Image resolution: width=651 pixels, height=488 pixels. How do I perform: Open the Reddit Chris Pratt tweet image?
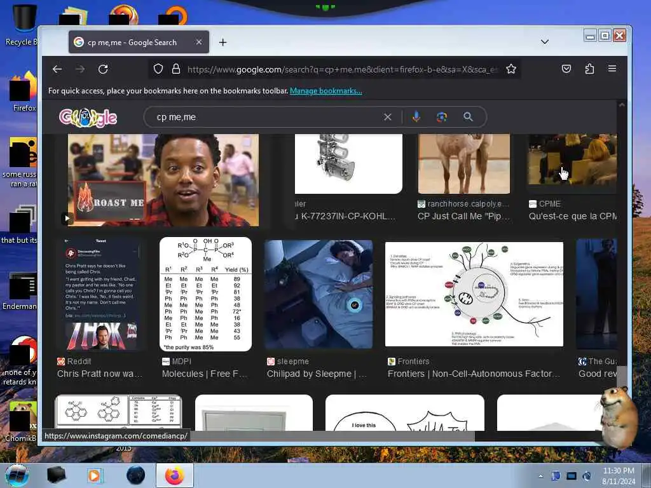click(101, 295)
